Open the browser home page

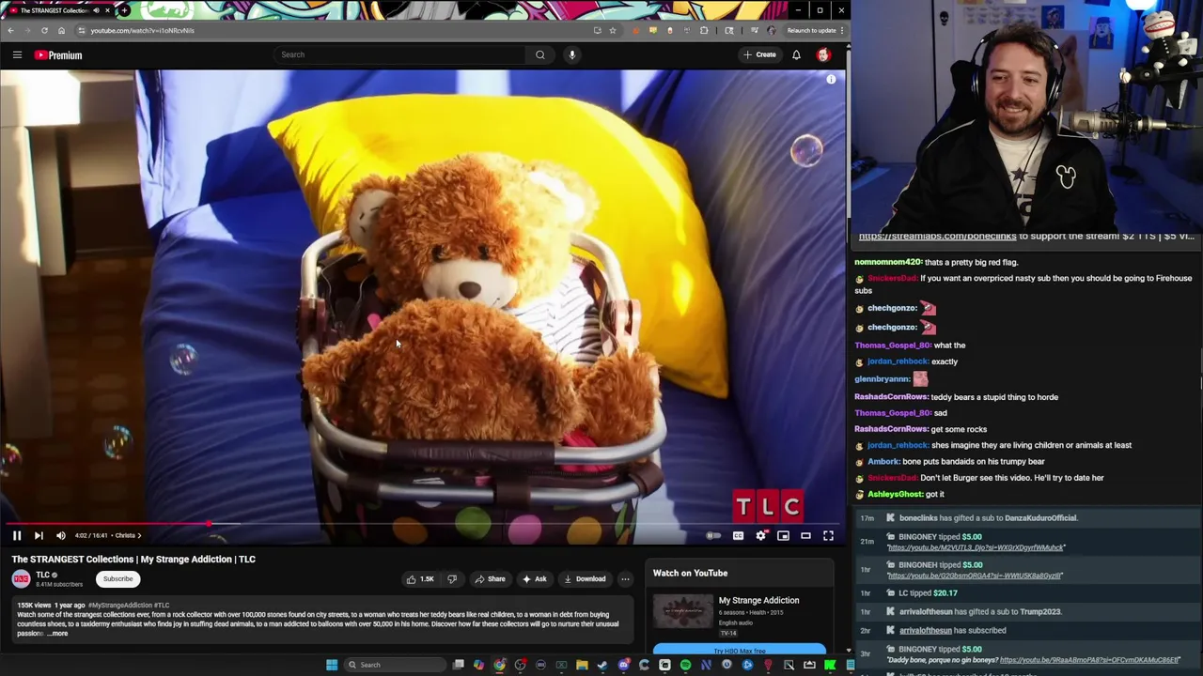click(61, 30)
